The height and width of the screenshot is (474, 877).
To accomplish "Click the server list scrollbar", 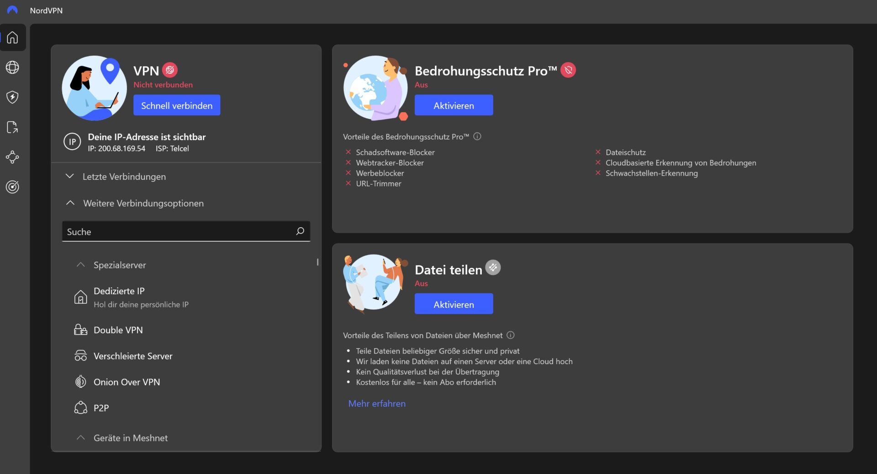I will coord(317,262).
